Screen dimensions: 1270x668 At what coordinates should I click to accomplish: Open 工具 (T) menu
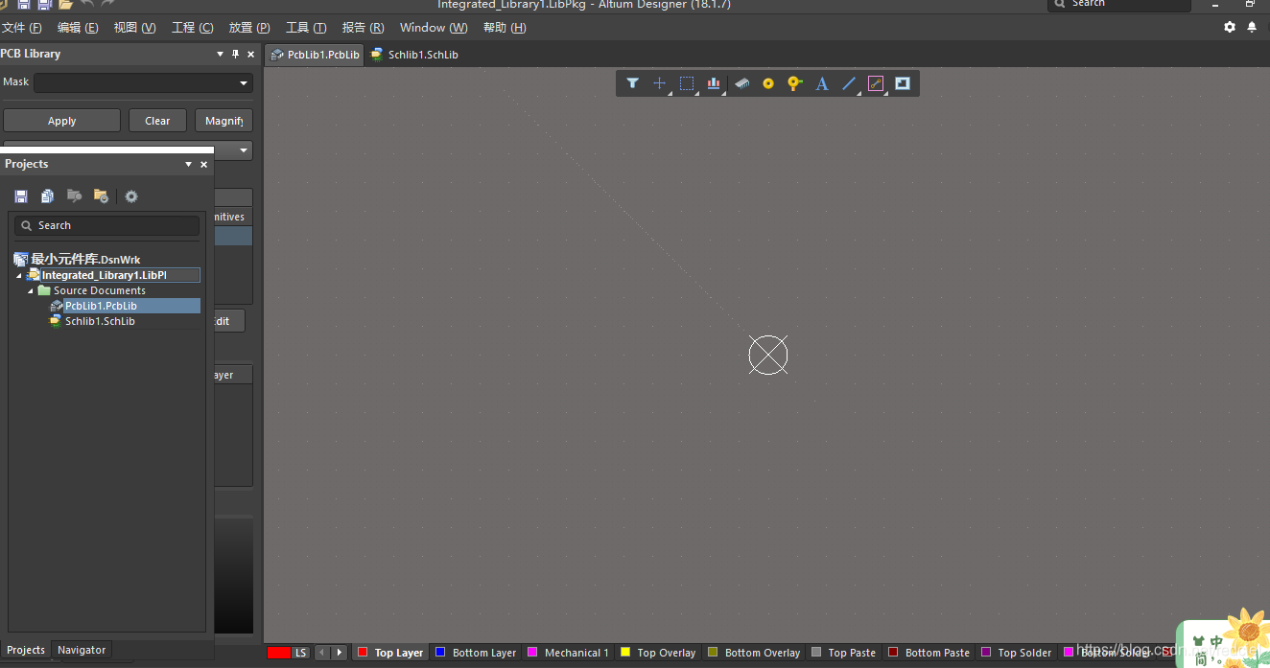pos(306,28)
